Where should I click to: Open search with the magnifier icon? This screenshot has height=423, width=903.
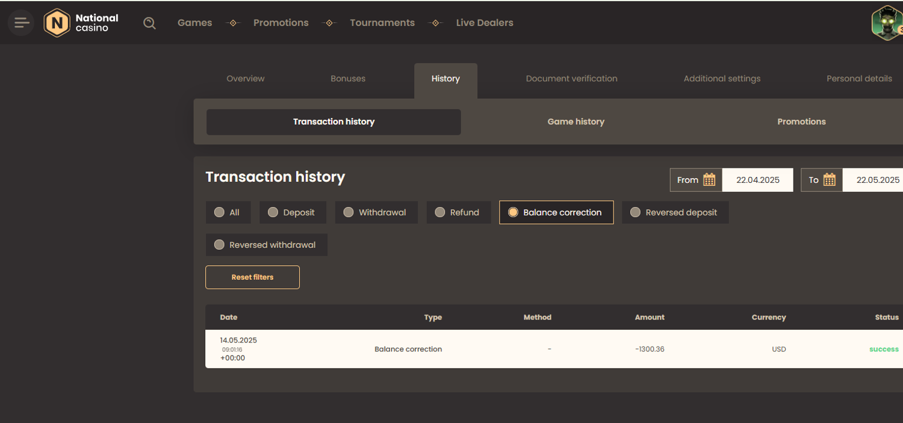click(x=149, y=23)
